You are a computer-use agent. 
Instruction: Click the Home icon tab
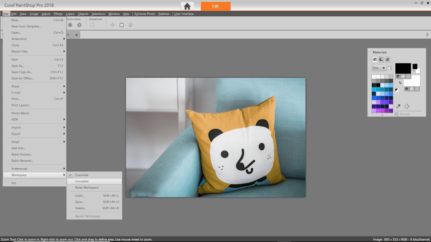[187, 6]
